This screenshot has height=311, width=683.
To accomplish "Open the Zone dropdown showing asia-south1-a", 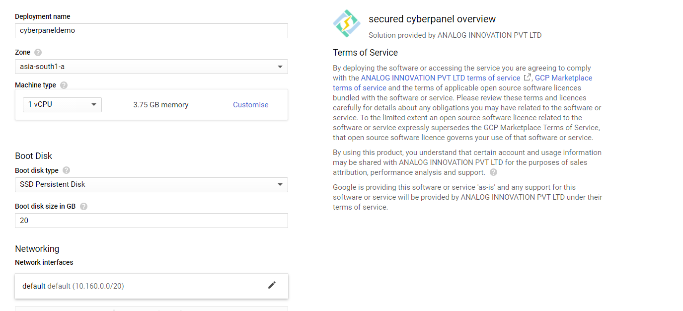I will click(152, 67).
